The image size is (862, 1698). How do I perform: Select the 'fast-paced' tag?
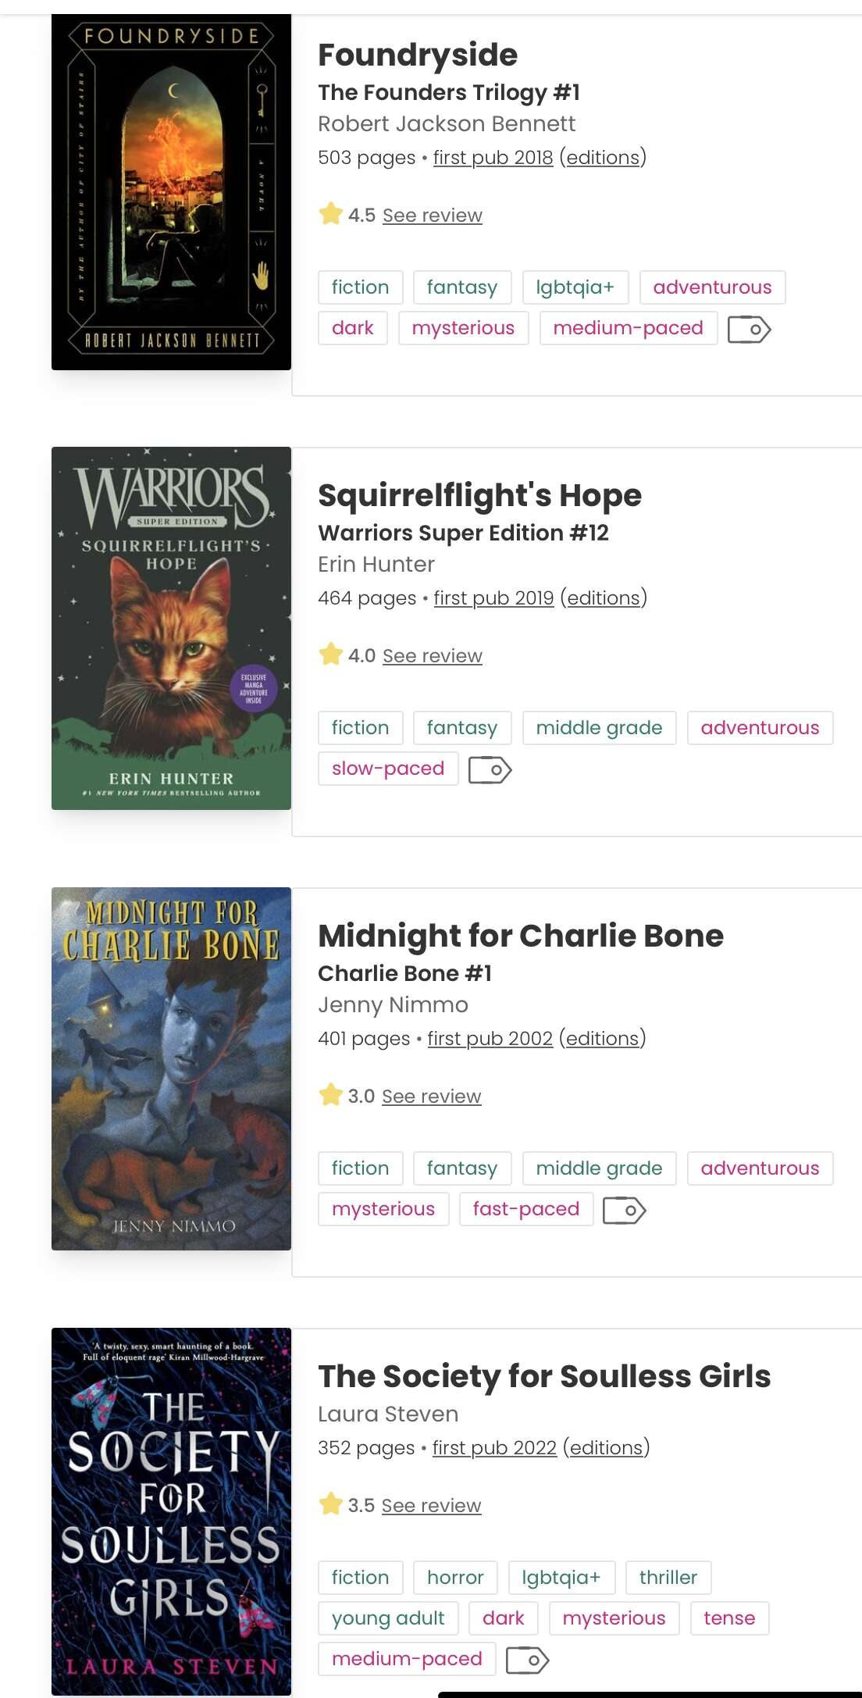[x=526, y=1209]
